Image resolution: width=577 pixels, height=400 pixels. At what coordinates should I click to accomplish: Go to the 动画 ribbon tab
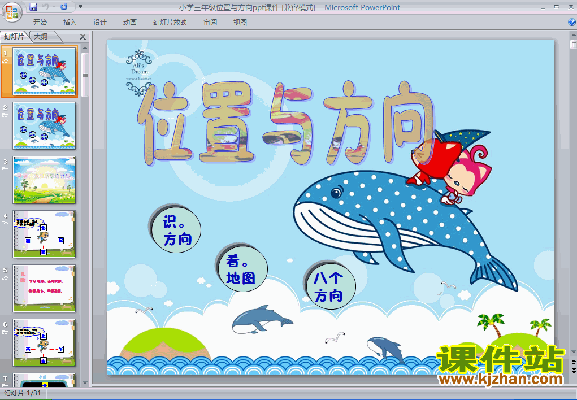tap(129, 23)
